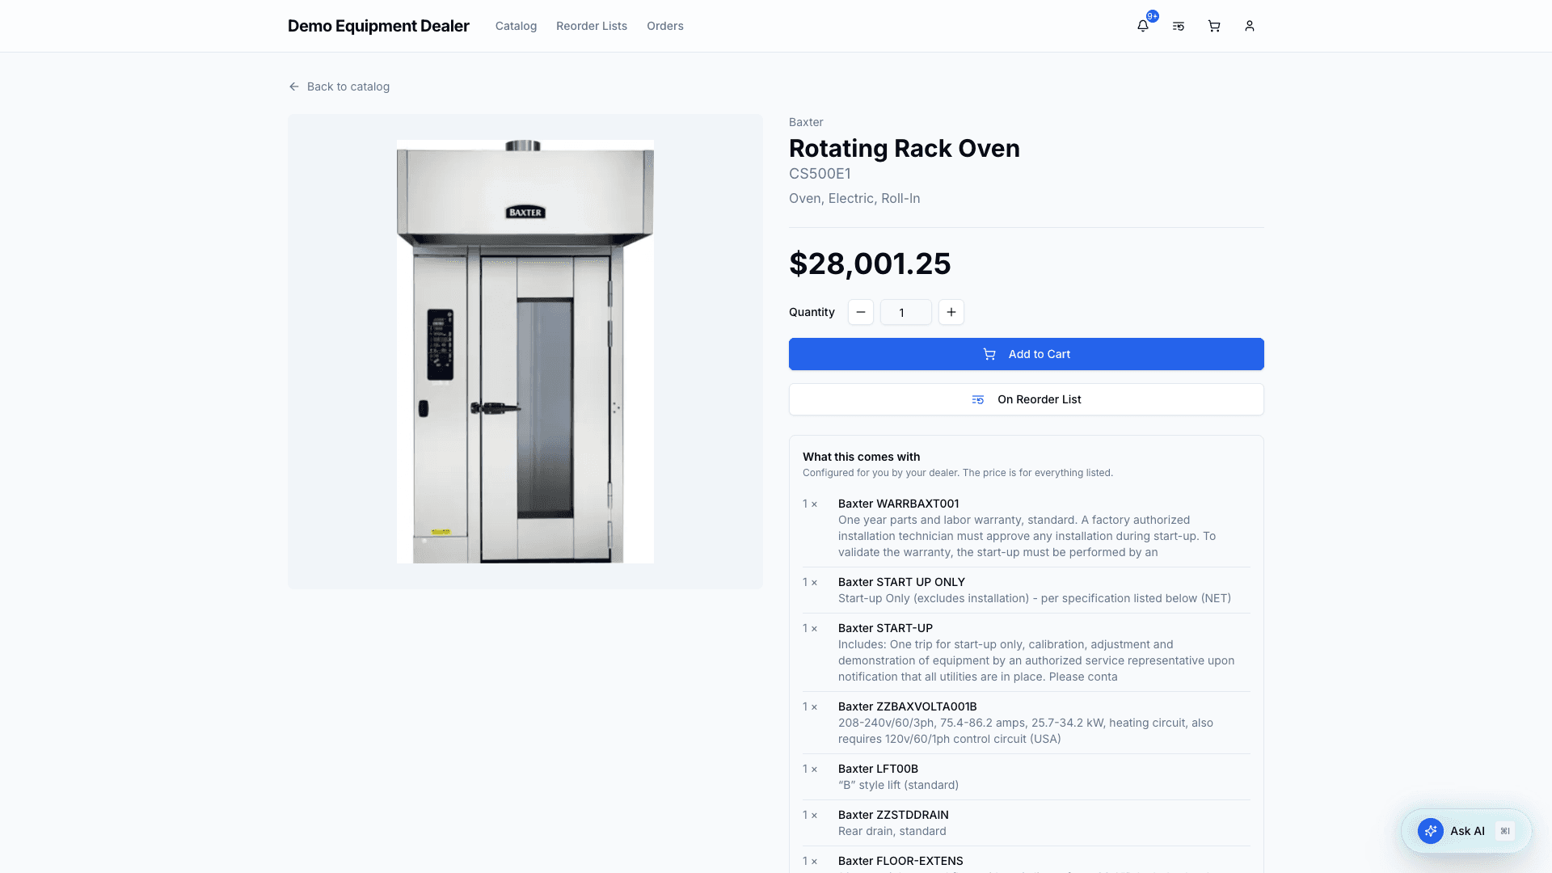Click the Oven, Electric, Roll-In category text
This screenshot has height=873, width=1552.
coord(854,199)
